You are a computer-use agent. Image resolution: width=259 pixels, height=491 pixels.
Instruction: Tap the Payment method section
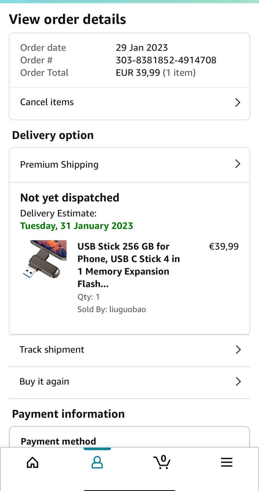coord(58,441)
